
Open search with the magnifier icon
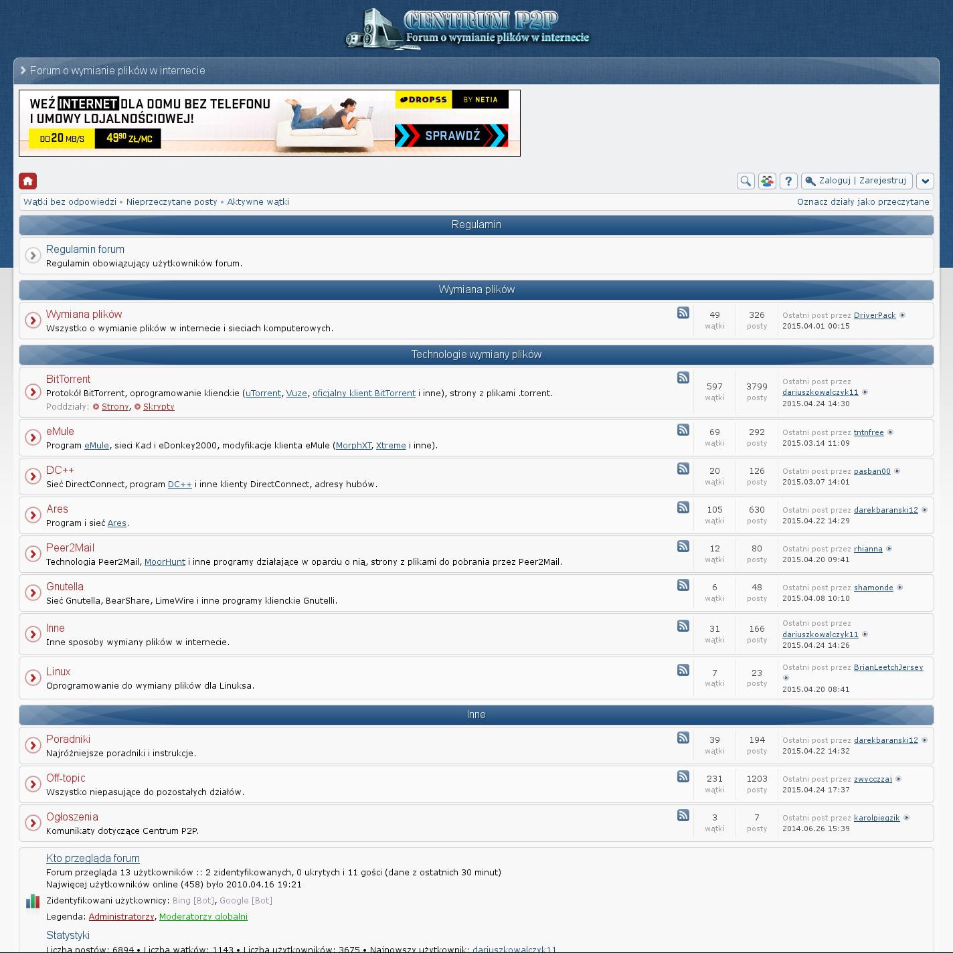(x=745, y=181)
